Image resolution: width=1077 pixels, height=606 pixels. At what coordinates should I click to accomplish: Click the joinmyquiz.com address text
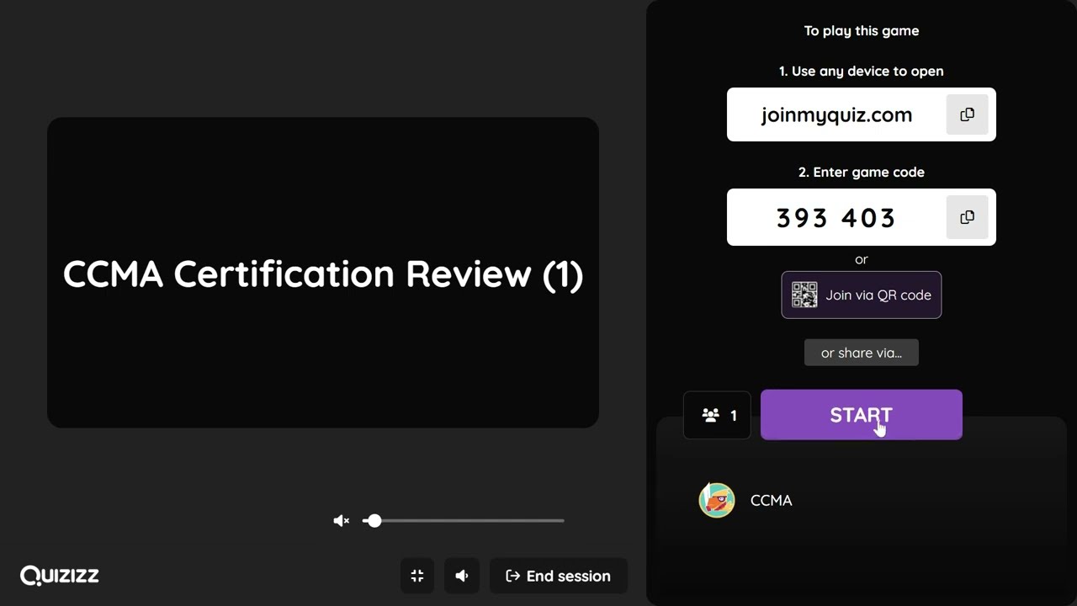tap(836, 114)
